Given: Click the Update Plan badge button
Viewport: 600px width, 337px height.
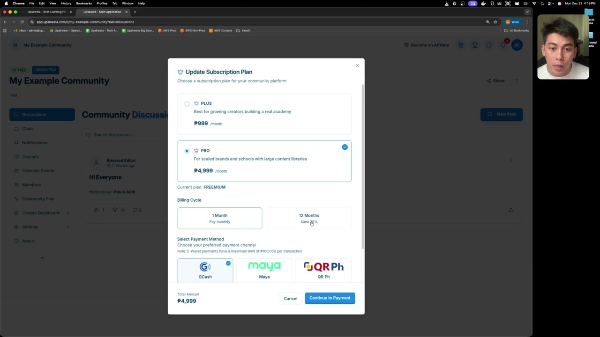Looking at the screenshot, I should [x=45, y=69].
